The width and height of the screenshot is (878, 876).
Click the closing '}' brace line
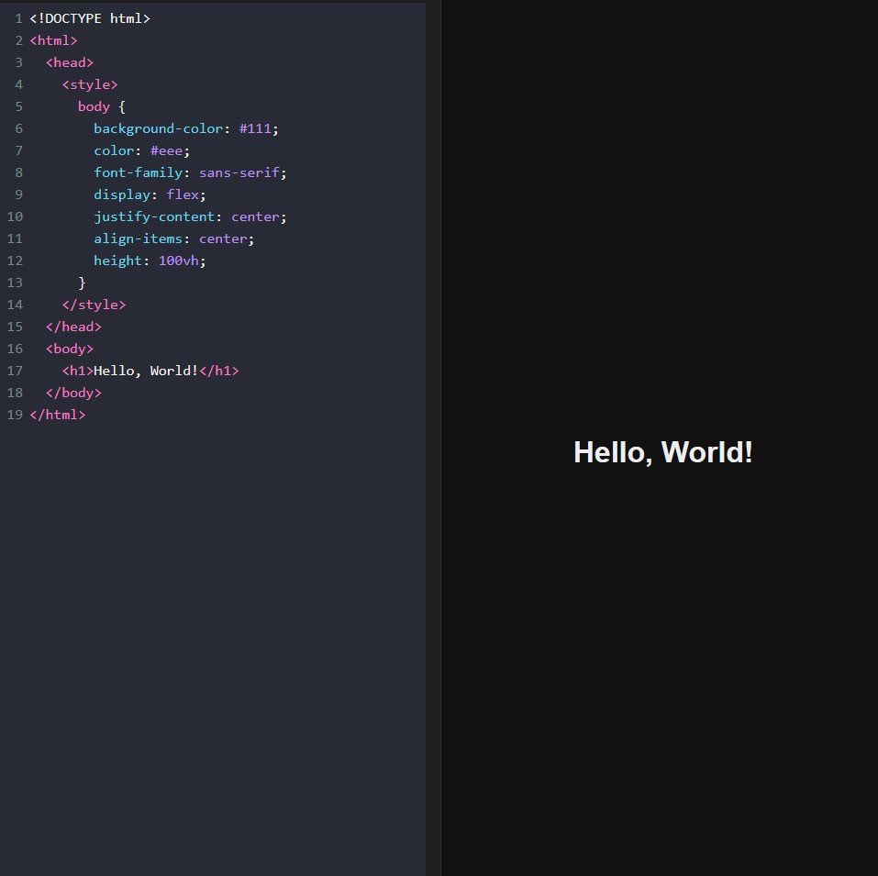pos(82,283)
